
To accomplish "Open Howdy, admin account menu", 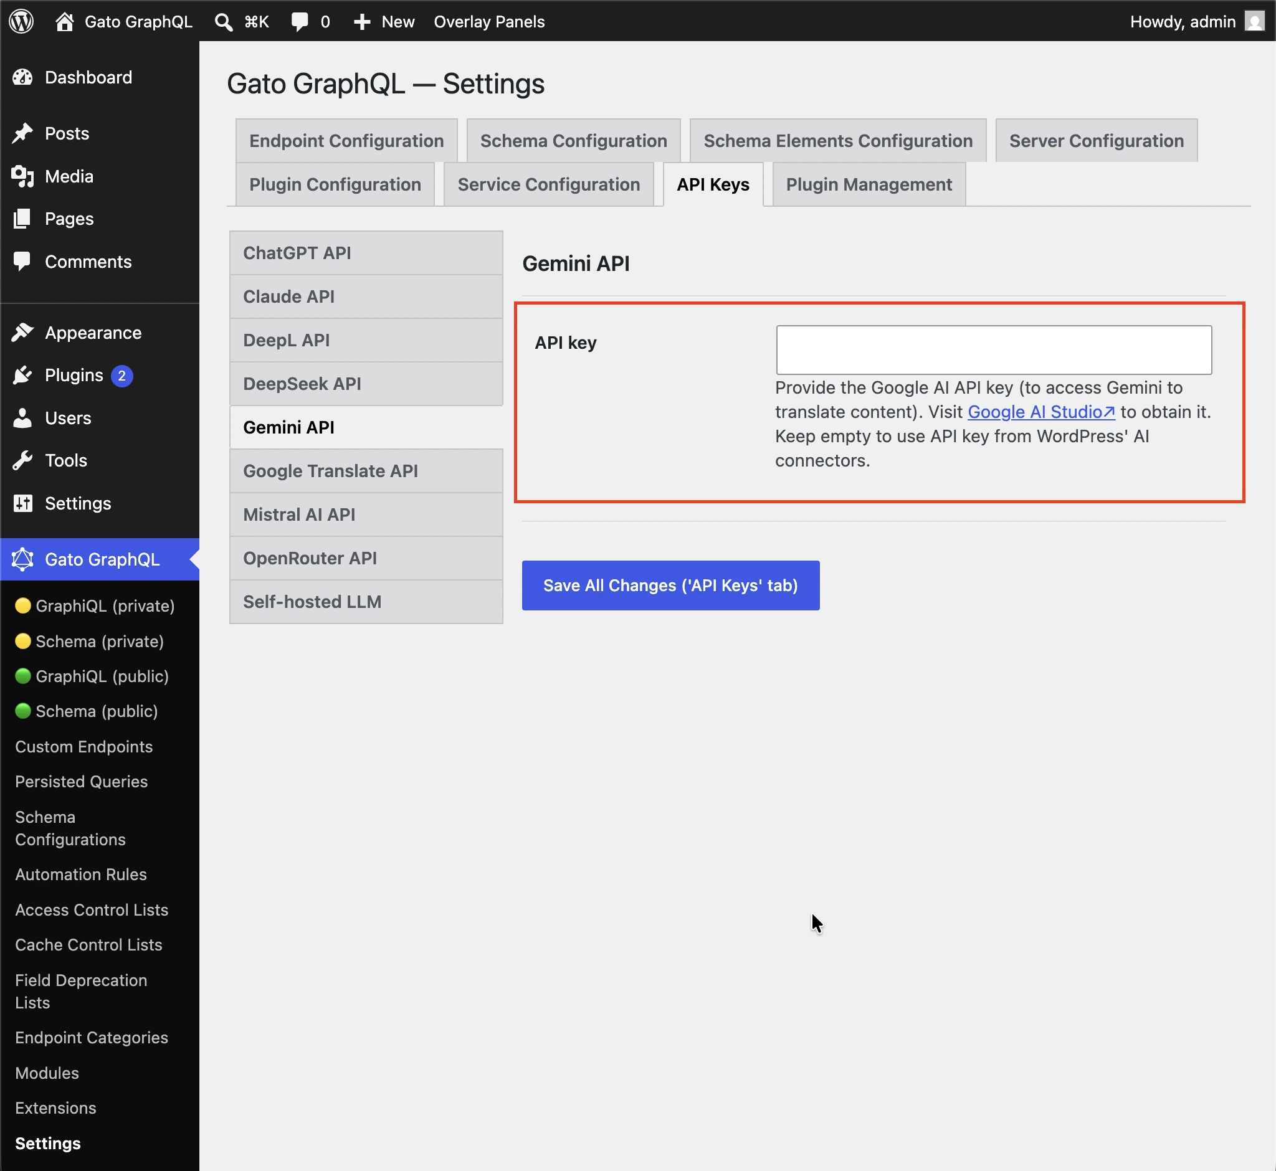I will tap(1196, 22).
